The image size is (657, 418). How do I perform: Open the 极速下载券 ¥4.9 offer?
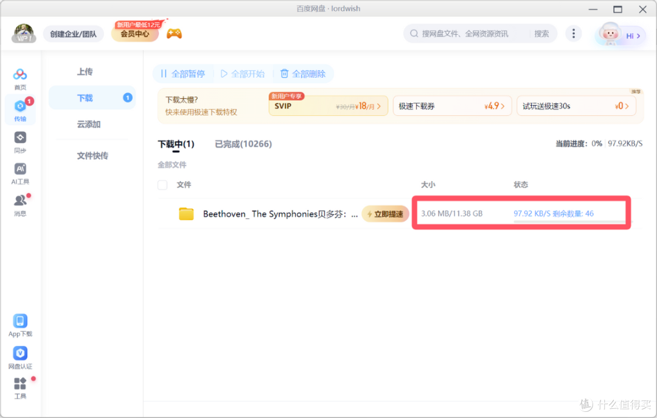click(x=452, y=106)
